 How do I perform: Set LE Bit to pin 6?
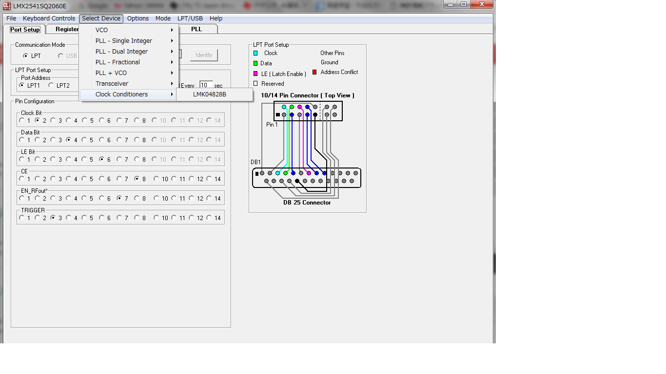pos(102,159)
